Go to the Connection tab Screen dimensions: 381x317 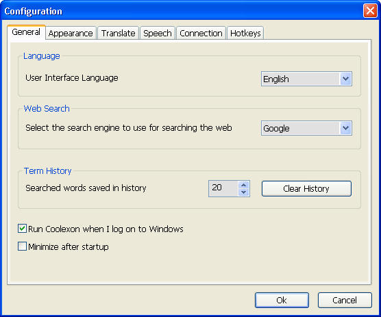click(x=201, y=33)
